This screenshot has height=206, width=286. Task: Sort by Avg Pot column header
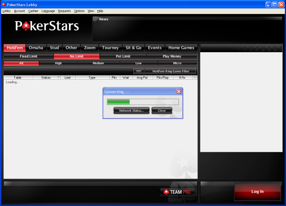[x=143, y=78]
